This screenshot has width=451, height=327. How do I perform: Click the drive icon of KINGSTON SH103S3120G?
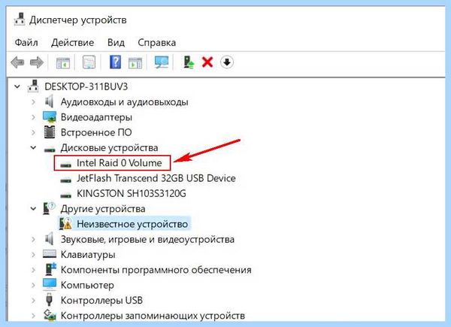coord(65,195)
